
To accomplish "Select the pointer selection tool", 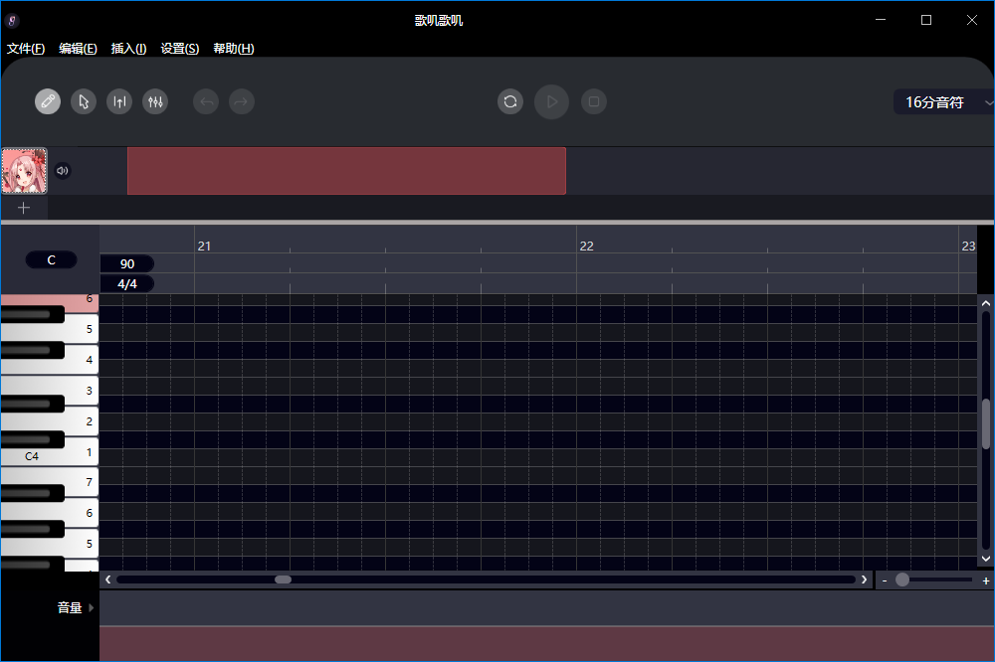I will pos(84,101).
